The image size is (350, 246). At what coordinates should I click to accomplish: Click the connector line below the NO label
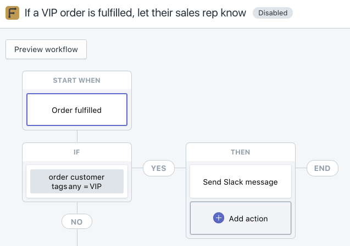coord(77,238)
